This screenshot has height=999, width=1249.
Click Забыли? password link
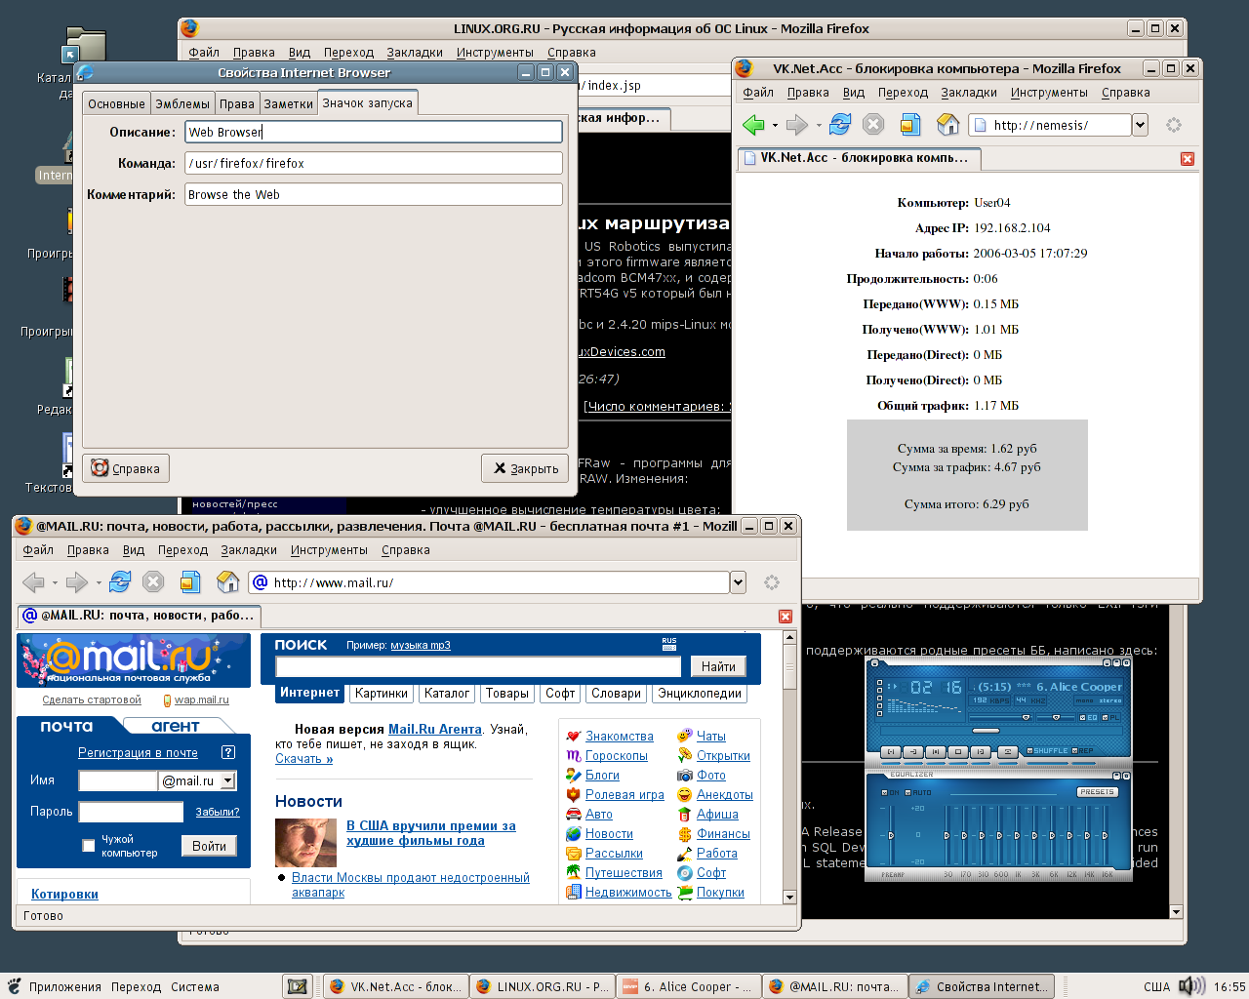pyautogui.click(x=217, y=812)
